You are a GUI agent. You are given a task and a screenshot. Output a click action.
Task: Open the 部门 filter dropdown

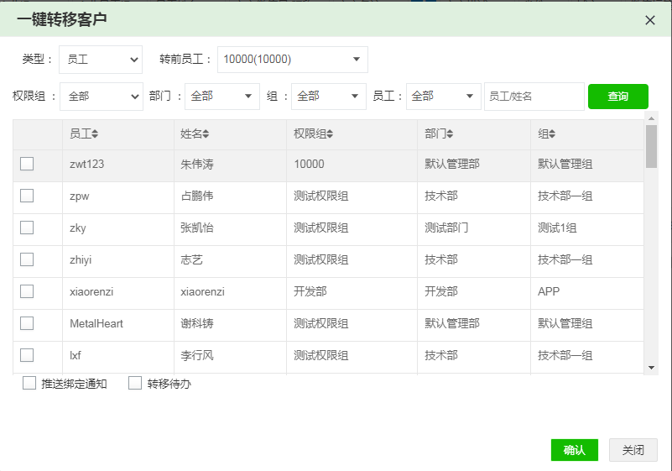[x=221, y=97]
